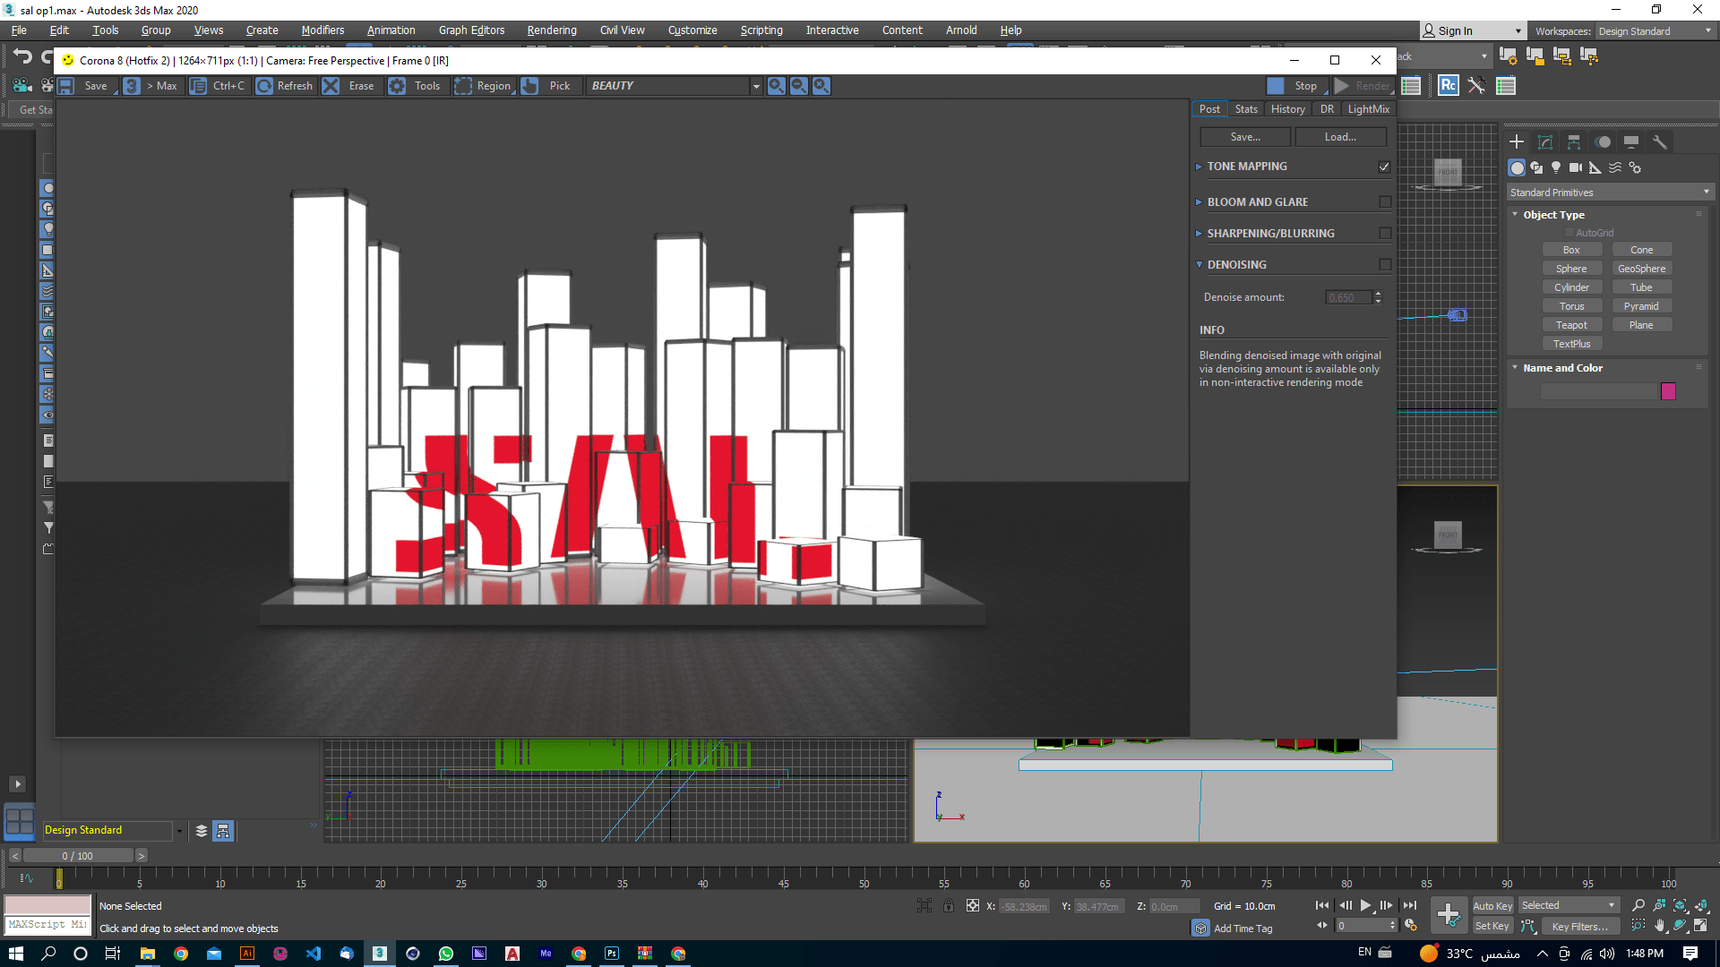
Task: Open the Modify panel tab icon
Action: point(1545,142)
